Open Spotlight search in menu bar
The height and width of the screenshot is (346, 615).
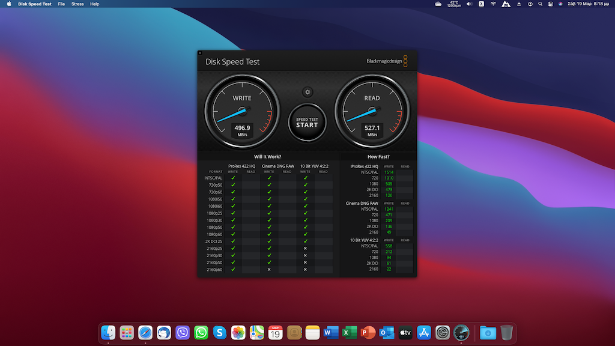coord(540,4)
